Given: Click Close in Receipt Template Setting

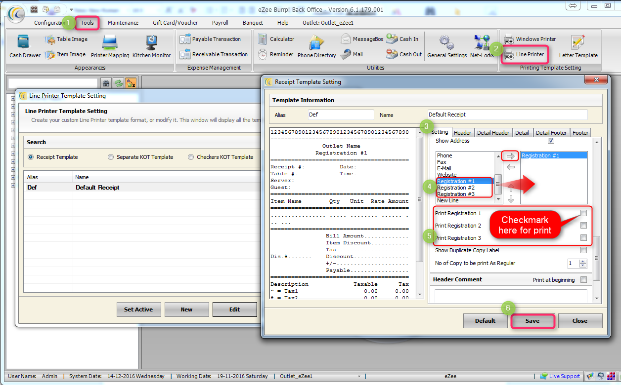Looking at the screenshot, I should [x=580, y=321].
